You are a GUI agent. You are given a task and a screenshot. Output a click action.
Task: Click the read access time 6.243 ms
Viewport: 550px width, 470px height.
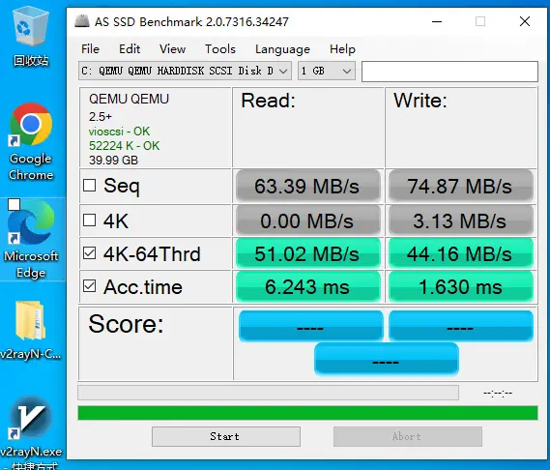pos(307,286)
